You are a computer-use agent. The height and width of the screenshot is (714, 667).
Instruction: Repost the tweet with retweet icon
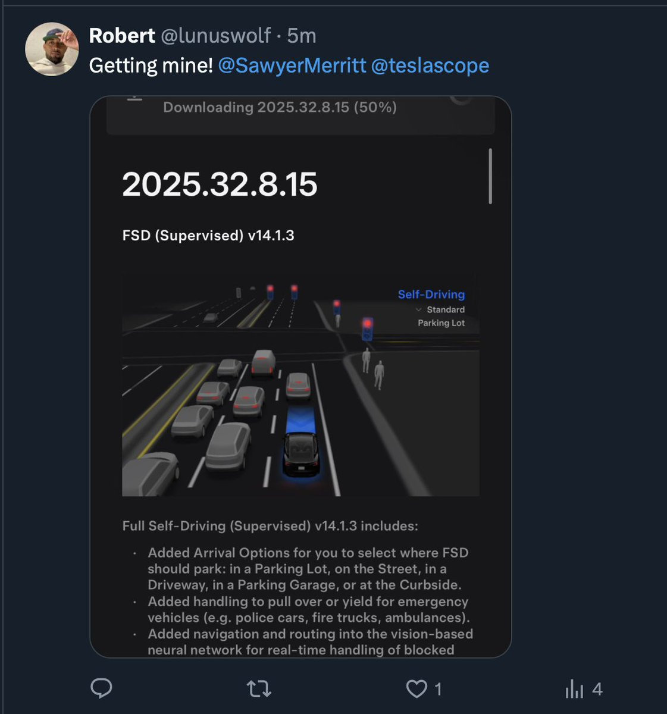point(259,689)
